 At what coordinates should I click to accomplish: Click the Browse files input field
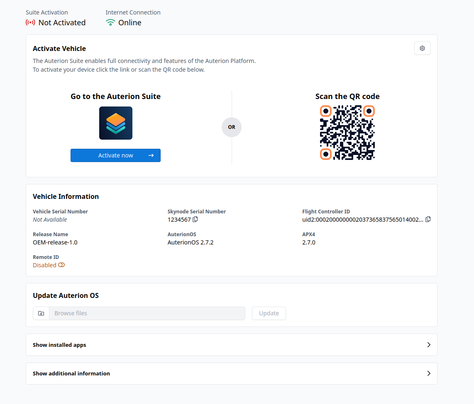click(x=147, y=313)
